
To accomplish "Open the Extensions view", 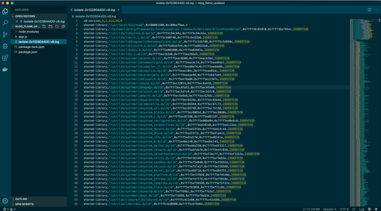I will point(5,58).
